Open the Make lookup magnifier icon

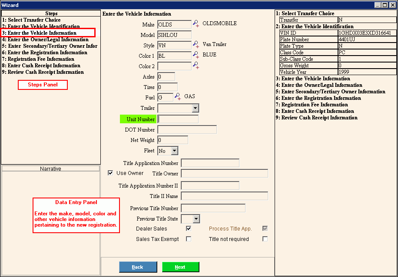(x=196, y=24)
